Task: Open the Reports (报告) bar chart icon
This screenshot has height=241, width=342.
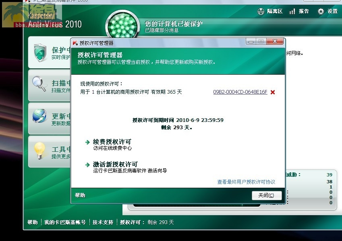Action: [292, 11]
